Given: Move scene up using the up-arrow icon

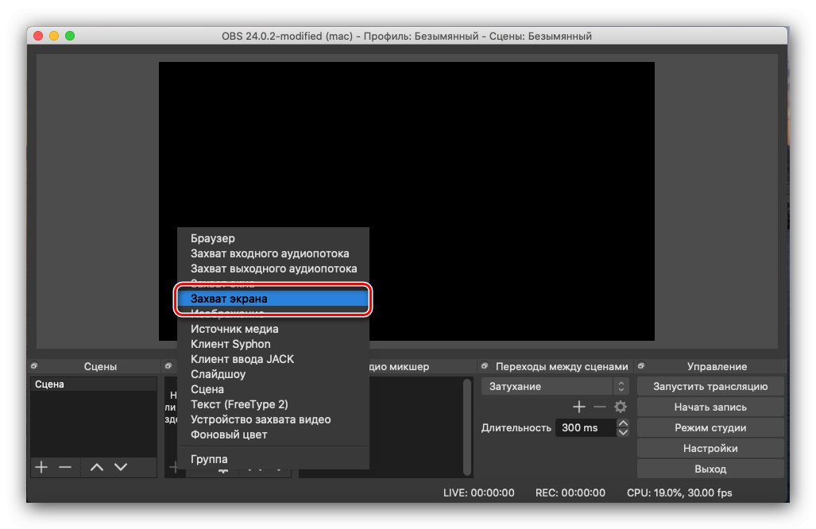Looking at the screenshot, I should (x=97, y=467).
